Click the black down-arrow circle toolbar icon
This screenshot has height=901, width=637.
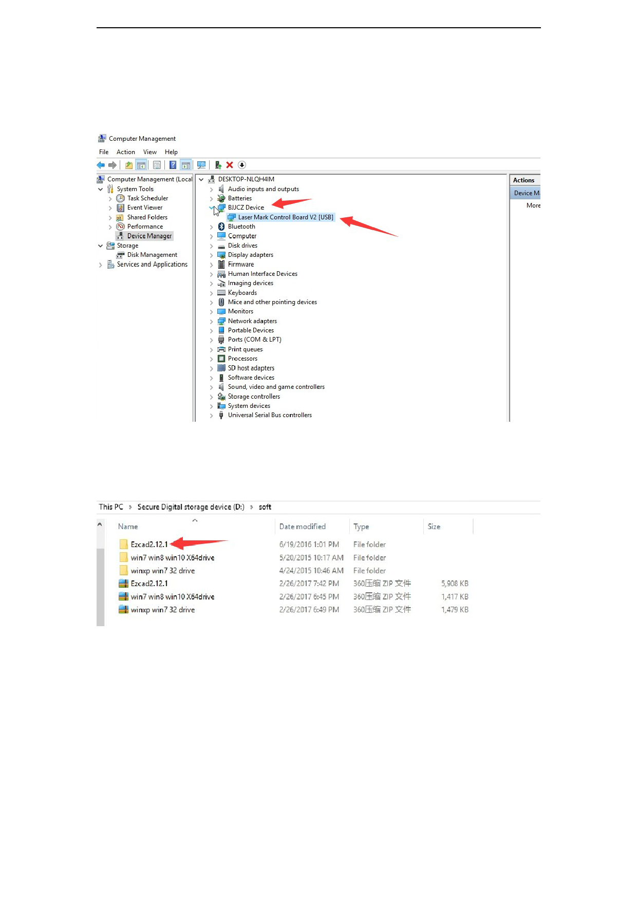(242, 165)
